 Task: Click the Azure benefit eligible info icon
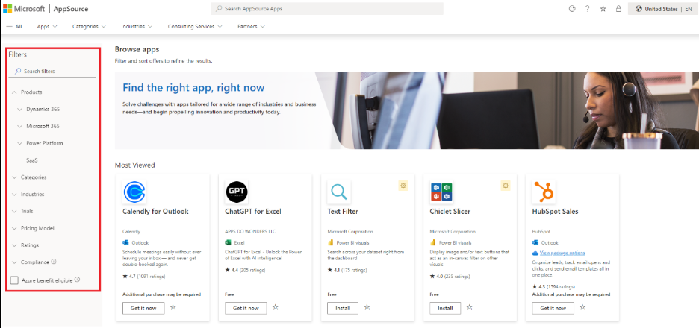point(77,280)
